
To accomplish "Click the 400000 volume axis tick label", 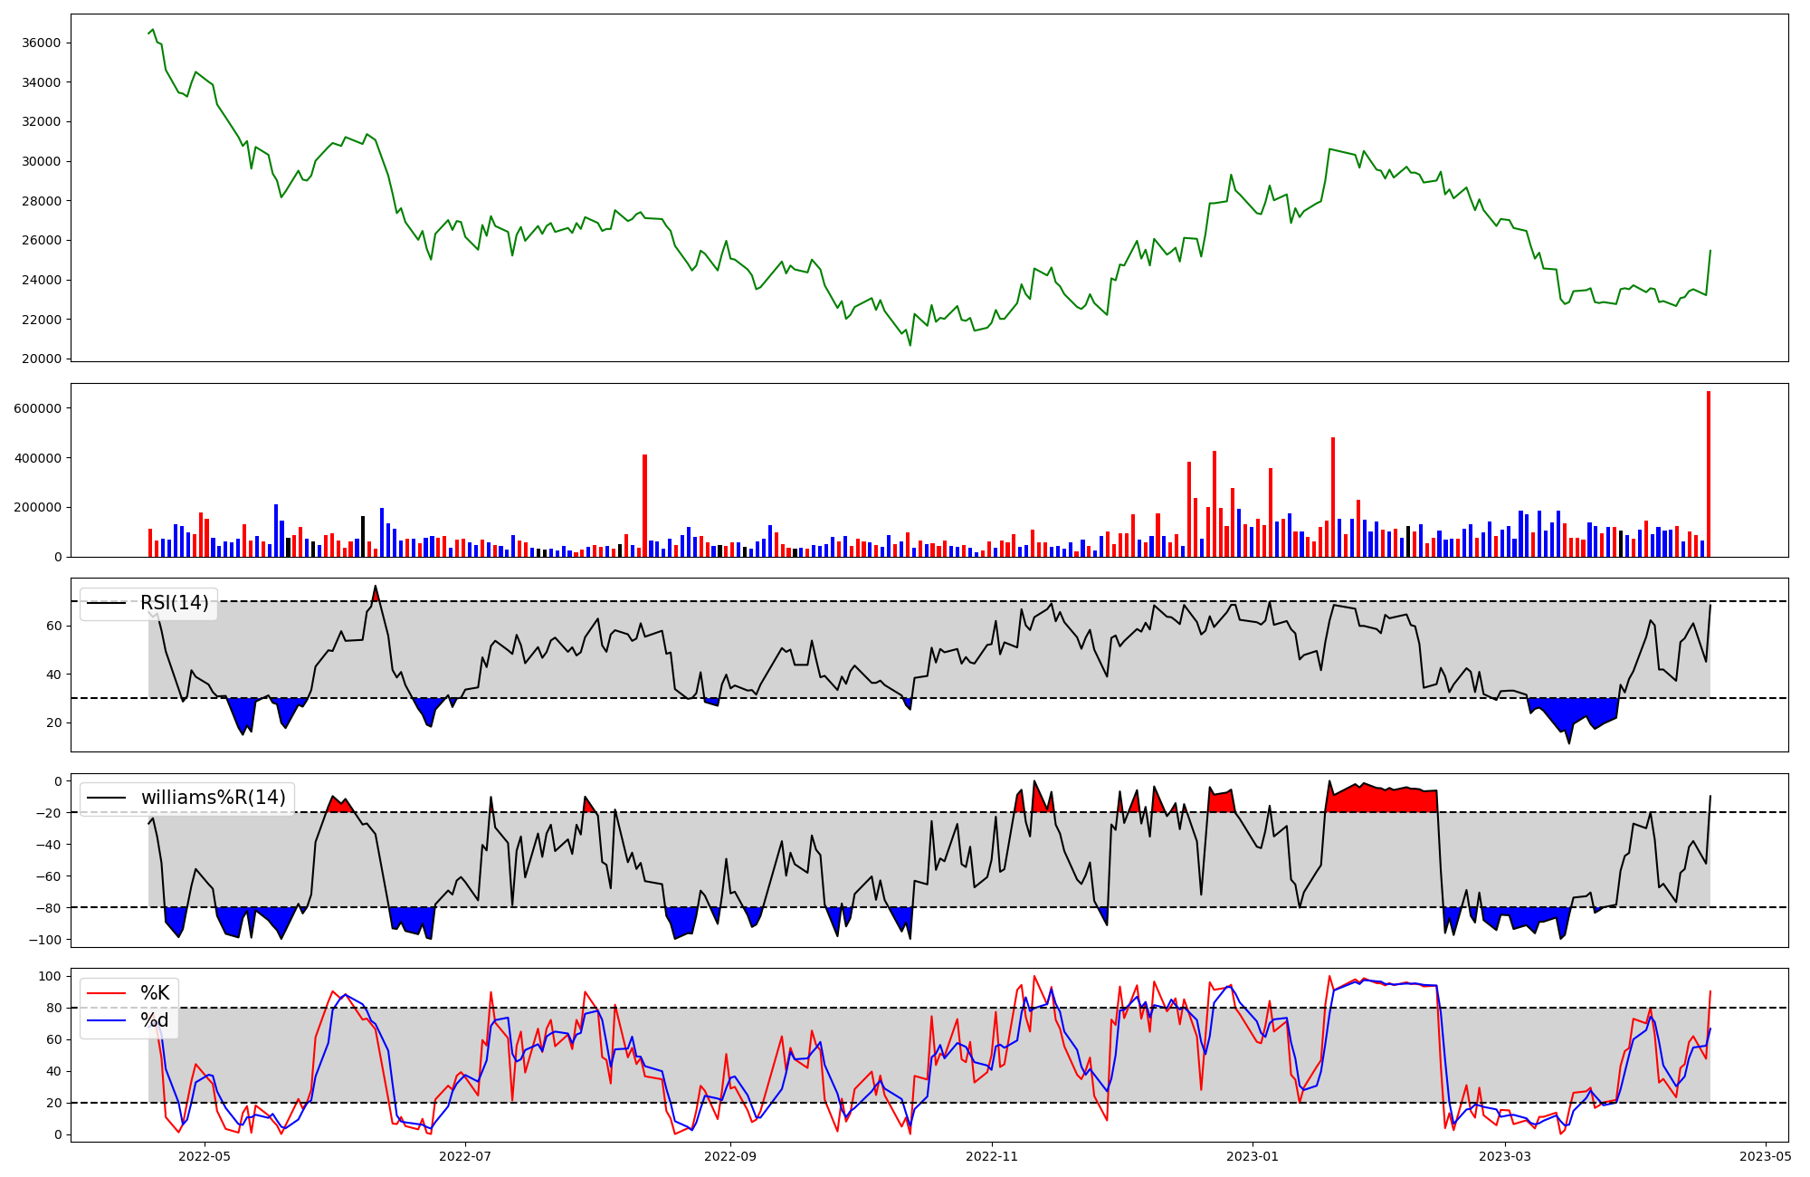I will click(37, 458).
